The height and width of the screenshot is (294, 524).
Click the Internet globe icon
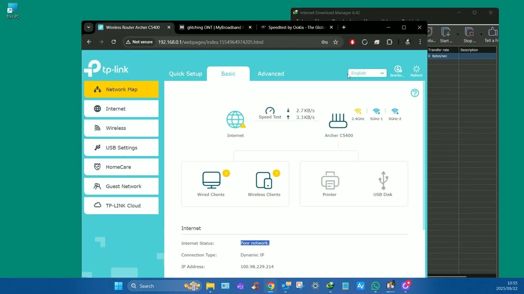pyautogui.click(x=235, y=120)
